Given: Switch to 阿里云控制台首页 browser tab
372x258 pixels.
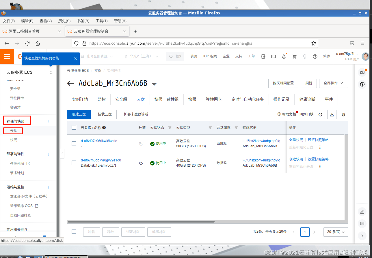Looking at the screenshot, I should [x=32, y=31].
